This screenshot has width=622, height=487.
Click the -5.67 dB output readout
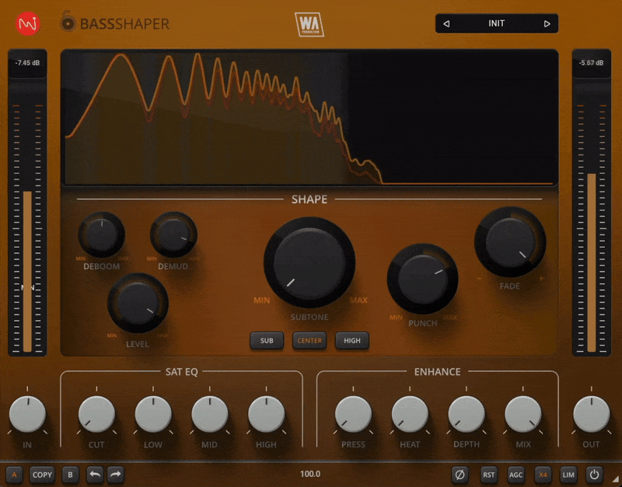tap(592, 63)
